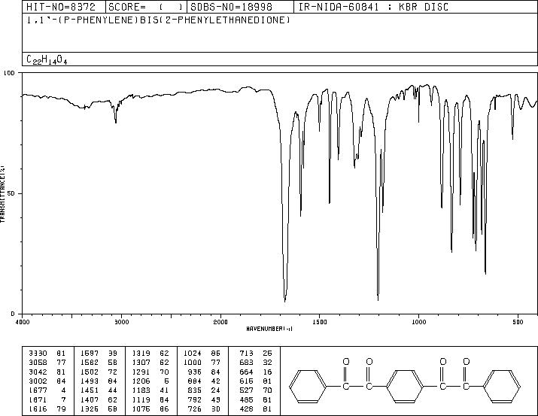Click the 616 peak entry in table

click(256, 381)
